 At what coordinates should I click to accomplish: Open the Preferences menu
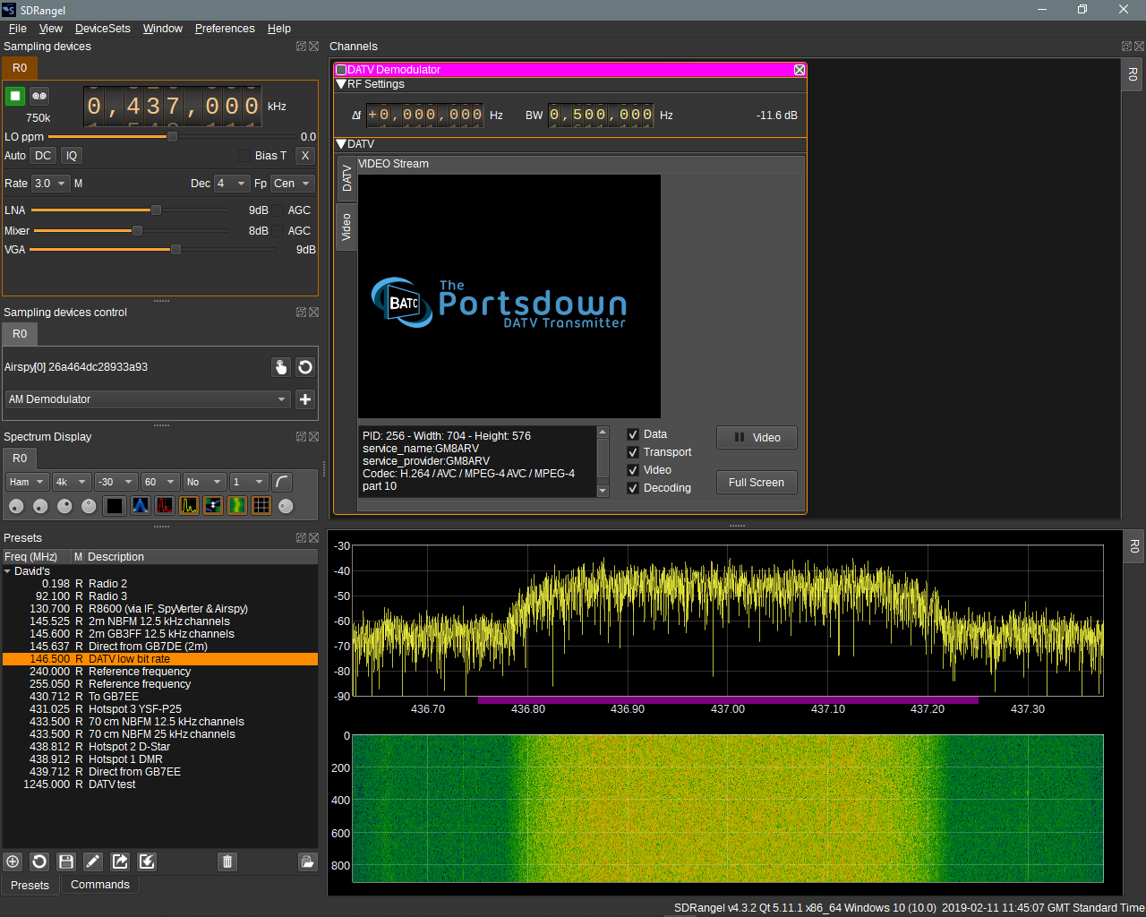coord(225,29)
